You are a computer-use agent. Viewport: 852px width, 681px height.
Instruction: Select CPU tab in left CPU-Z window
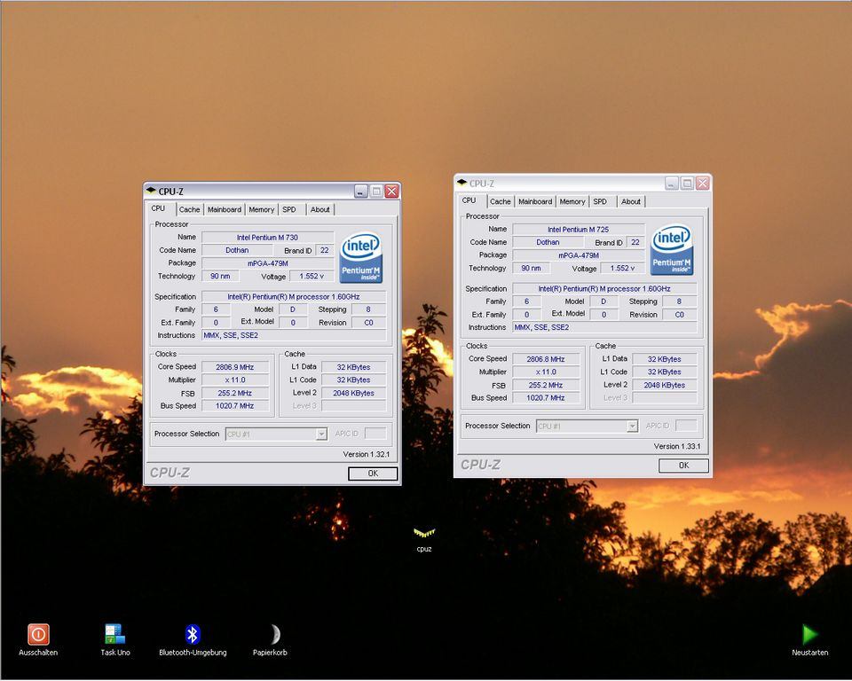tap(158, 208)
